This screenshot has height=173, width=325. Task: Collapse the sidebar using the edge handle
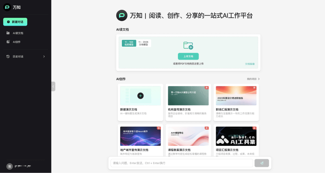click(53, 86)
